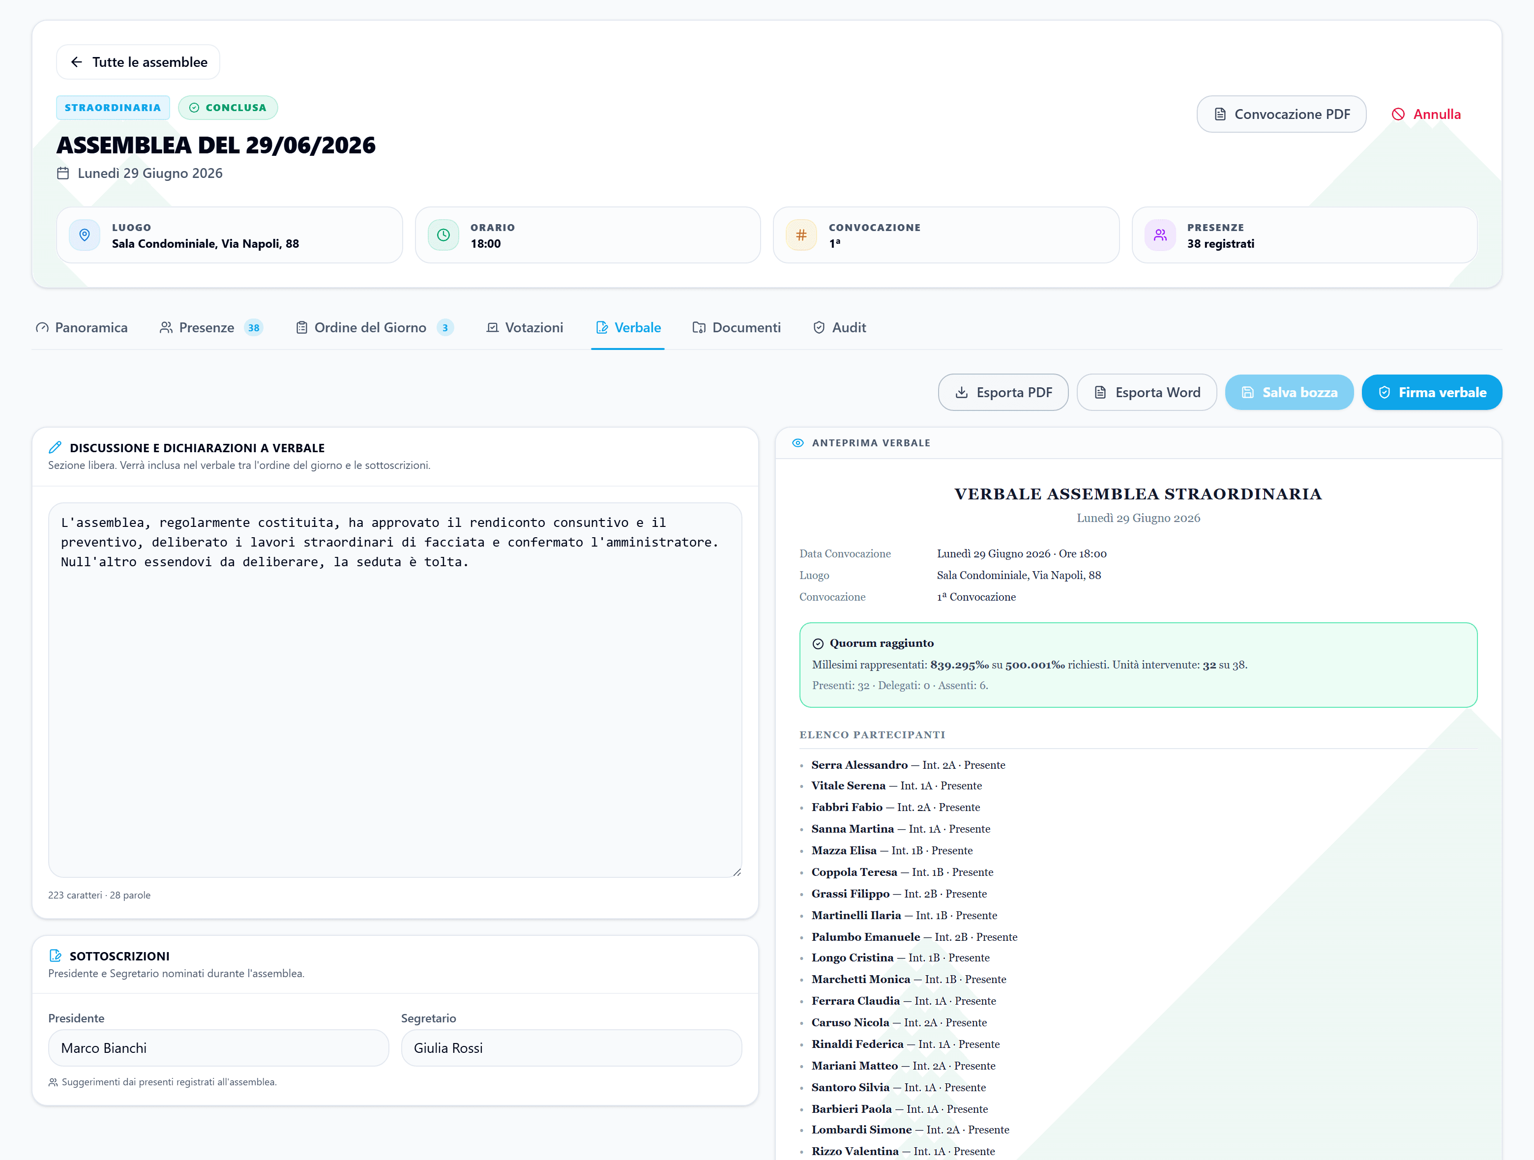Click the document icon in Convocazione PDF
This screenshot has height=1160, width=1534.
pos(1220,115)
